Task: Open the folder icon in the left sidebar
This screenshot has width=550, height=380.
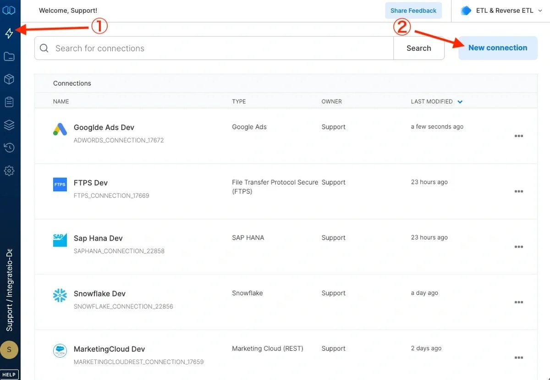Action: (10, 56)
